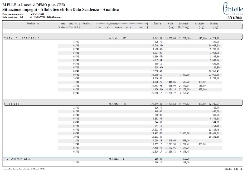Select the '1023 ARTU' S.P.A.' customer row

pyautogui.click(x=123, y=159)
